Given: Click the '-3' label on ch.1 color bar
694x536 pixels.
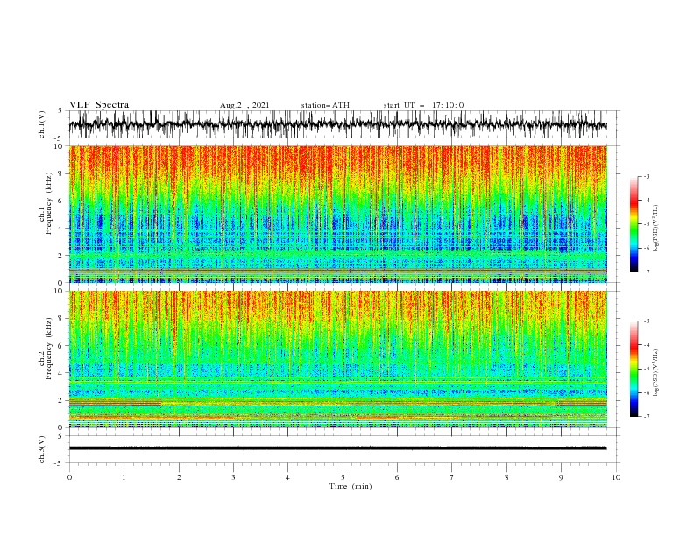Looking at the screenshot, I should [x=647, y=176].
